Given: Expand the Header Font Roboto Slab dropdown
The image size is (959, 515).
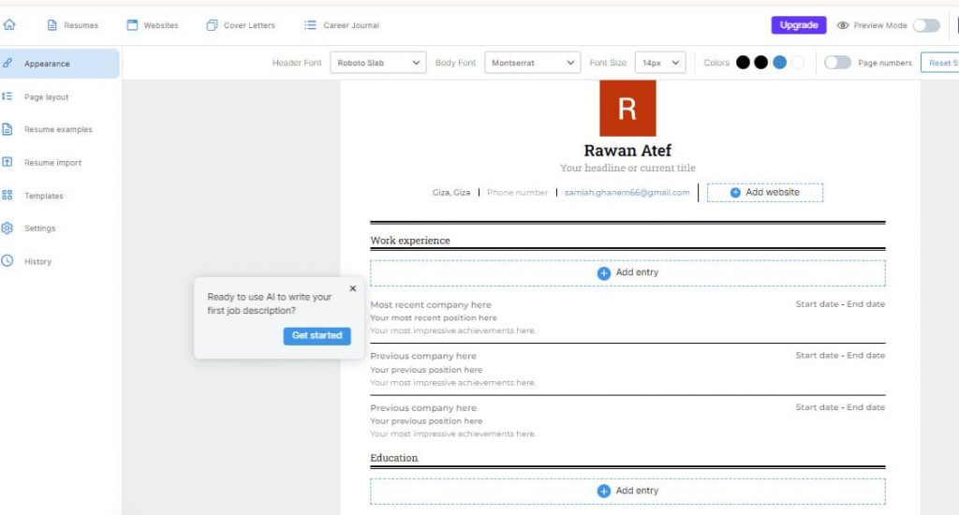Looking at the screenshot, I should [x=378, y=63].
